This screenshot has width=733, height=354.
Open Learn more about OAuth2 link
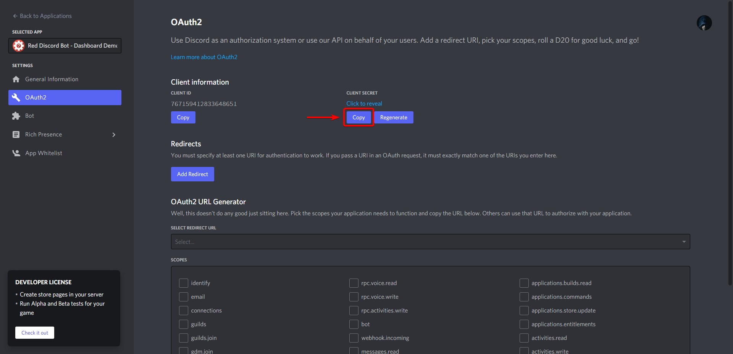click(204, 57)
